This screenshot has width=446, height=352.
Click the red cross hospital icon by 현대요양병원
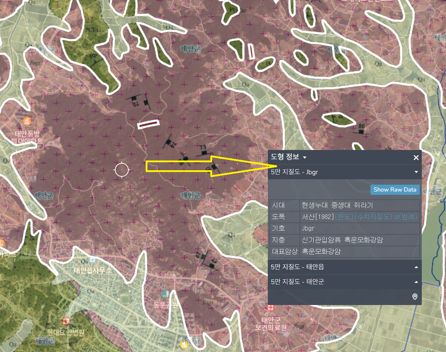(x=65, y=321)
